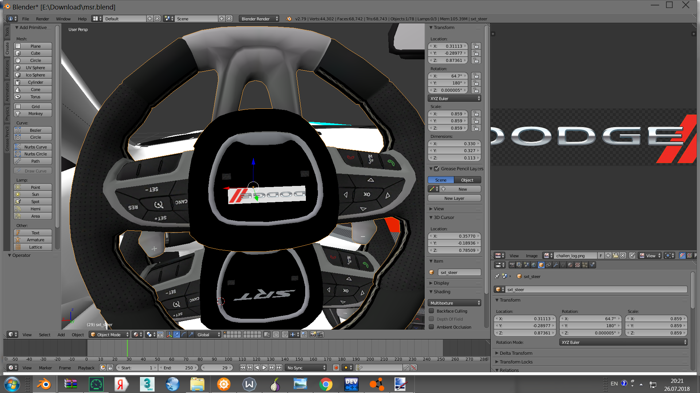Click the OpenGL render image camera icon
The height and width of the screenshot is (393, 700).
click(313, 334)
